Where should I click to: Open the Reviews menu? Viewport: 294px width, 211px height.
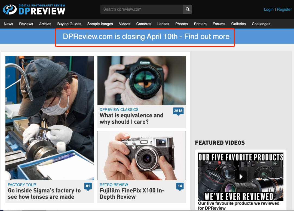tap(26, 24)
